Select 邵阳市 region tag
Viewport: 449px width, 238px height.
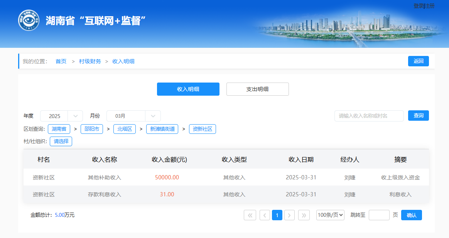pos(92,129)
